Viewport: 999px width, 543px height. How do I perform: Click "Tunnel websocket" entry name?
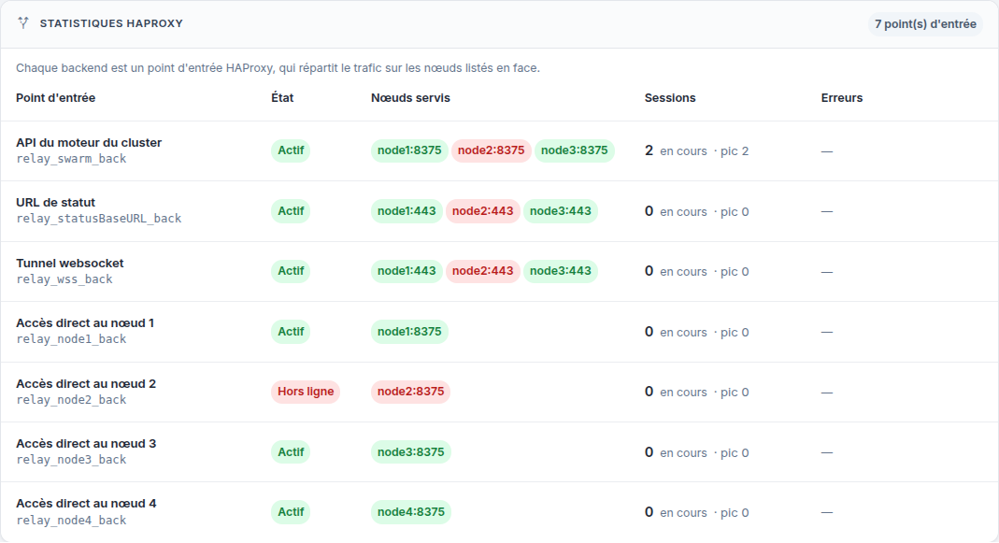(69, 264)
